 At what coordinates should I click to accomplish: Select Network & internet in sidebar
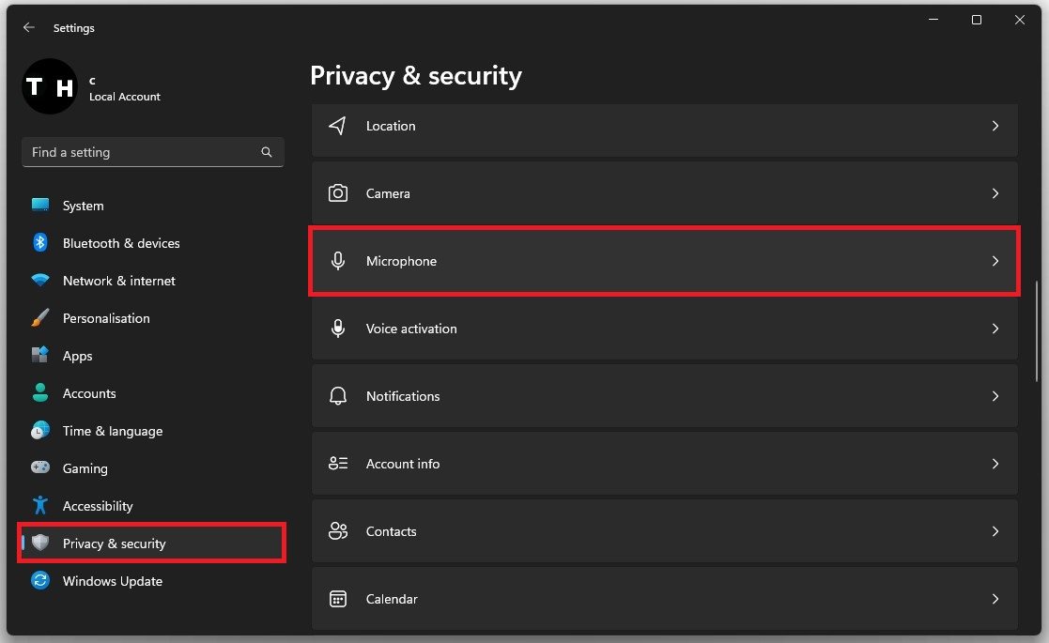click(118, 281)
